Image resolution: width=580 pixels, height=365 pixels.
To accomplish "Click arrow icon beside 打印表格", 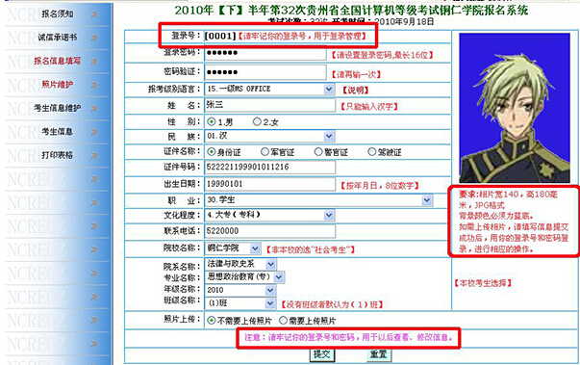I will pos(94,155).
